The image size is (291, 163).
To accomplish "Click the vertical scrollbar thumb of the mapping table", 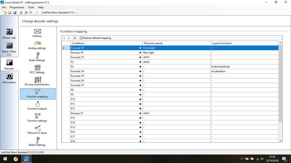I will tap(280, 84).
